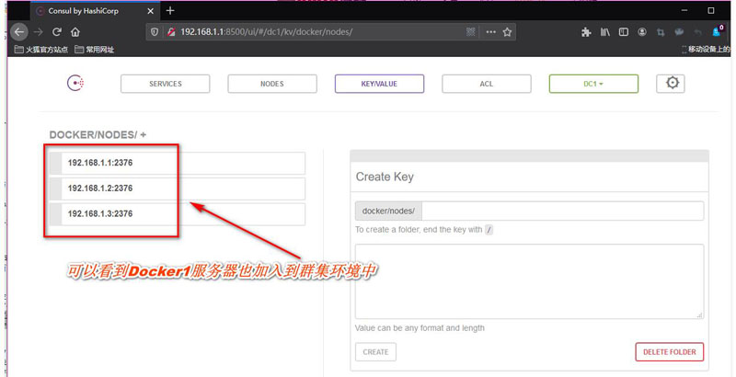Open key 192.168.1.1:2376
Image resolution: width=736 pixels, height=377 pixels.
178,163
